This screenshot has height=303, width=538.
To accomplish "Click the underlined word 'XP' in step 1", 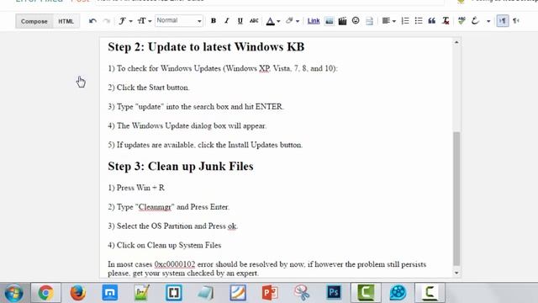I will pos(264,68).
